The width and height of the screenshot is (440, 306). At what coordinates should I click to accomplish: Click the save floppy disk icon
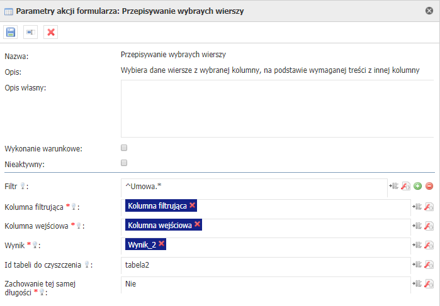click(10, 32)
